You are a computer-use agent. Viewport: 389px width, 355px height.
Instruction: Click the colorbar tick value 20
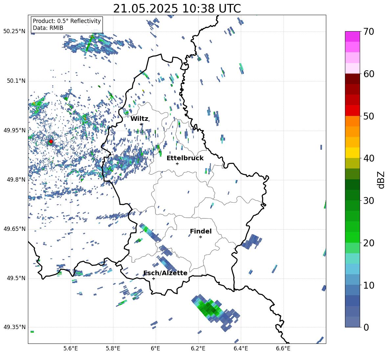369,243
